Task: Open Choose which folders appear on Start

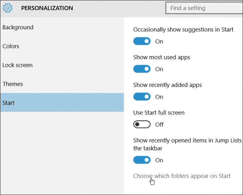Action: [x=182, y=176]
